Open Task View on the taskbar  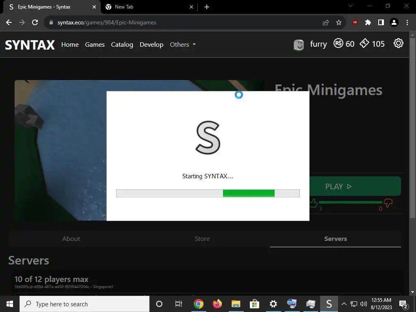click(x=179, y=304)
